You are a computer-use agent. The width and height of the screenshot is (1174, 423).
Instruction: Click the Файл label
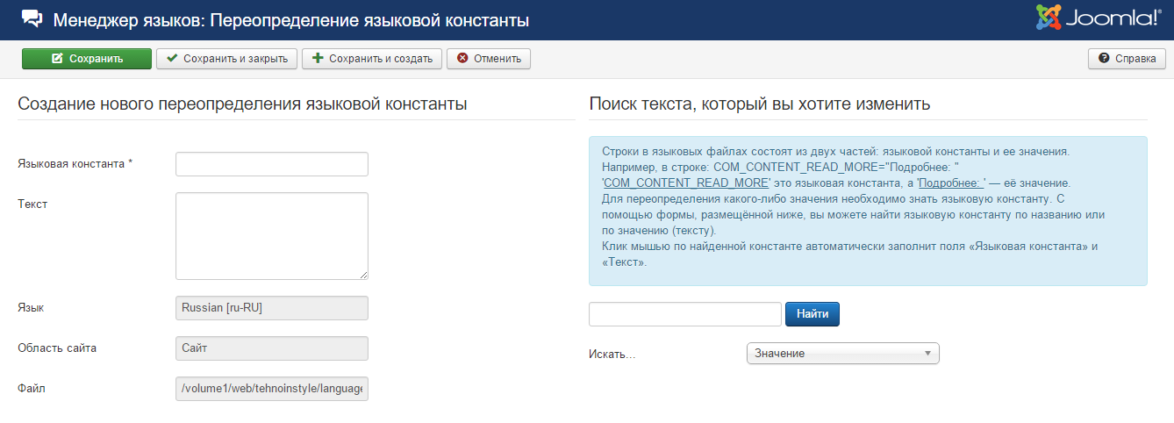32,387
